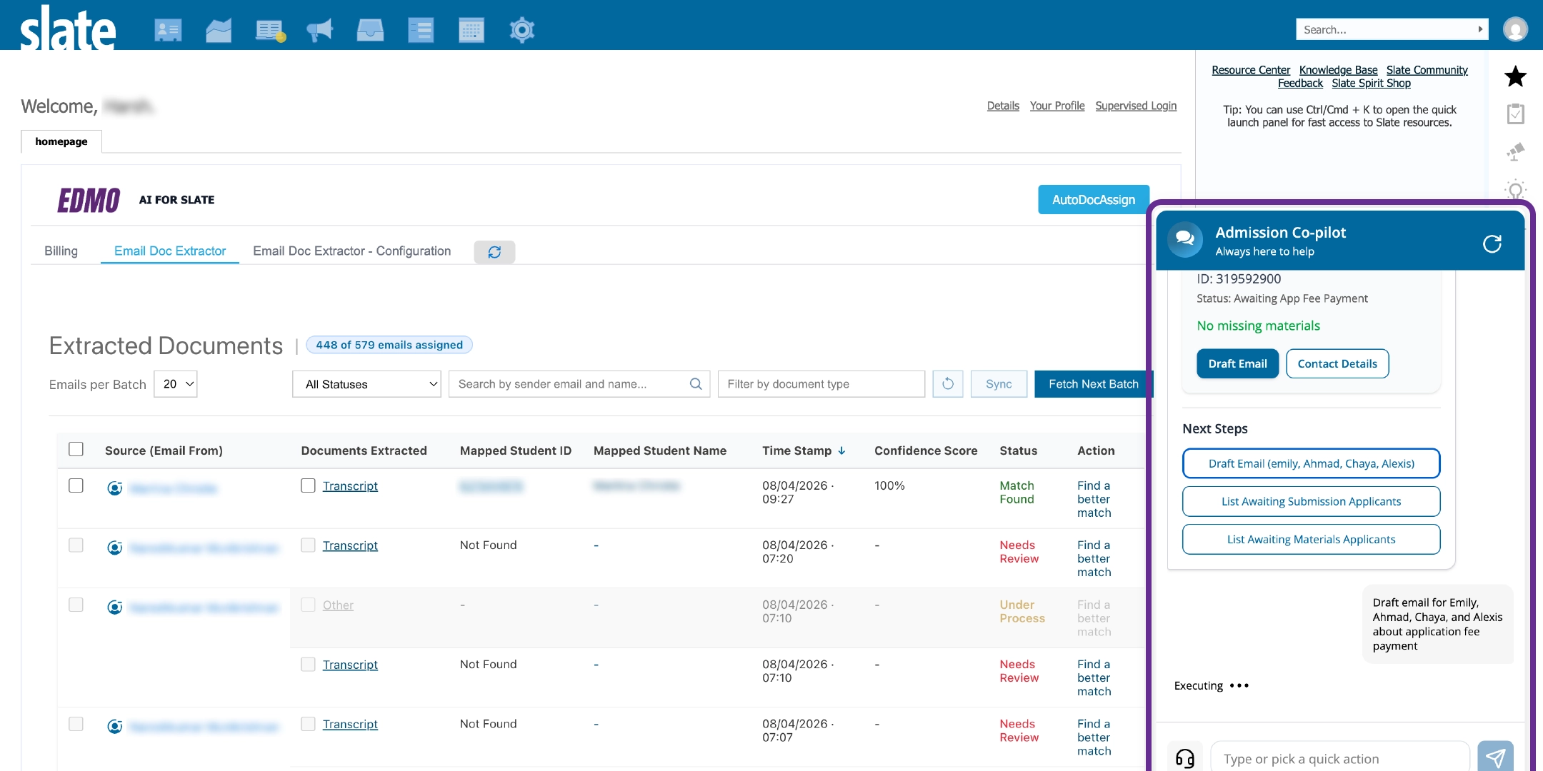
Task: Check the Other document checkbox
Action: 308,605
